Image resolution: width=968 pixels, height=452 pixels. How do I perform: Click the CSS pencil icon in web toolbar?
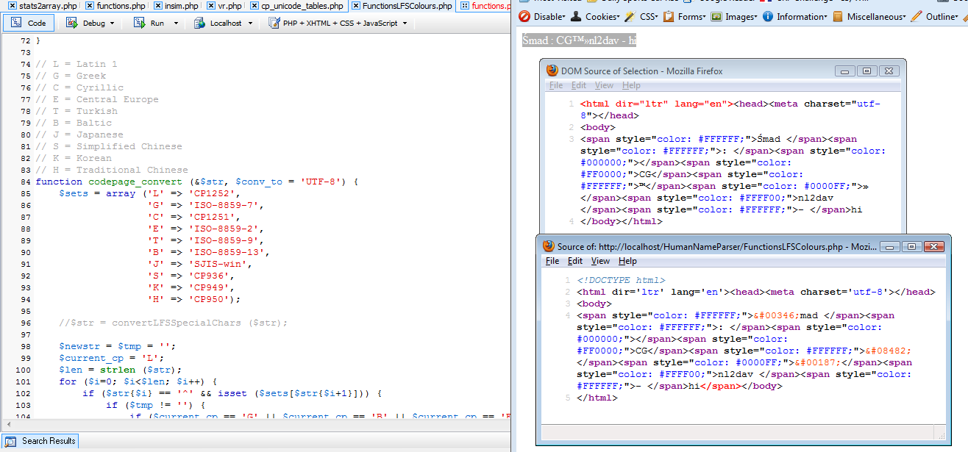(631, 16)
